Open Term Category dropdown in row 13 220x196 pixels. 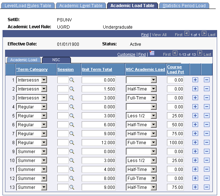tap(44, 187)
